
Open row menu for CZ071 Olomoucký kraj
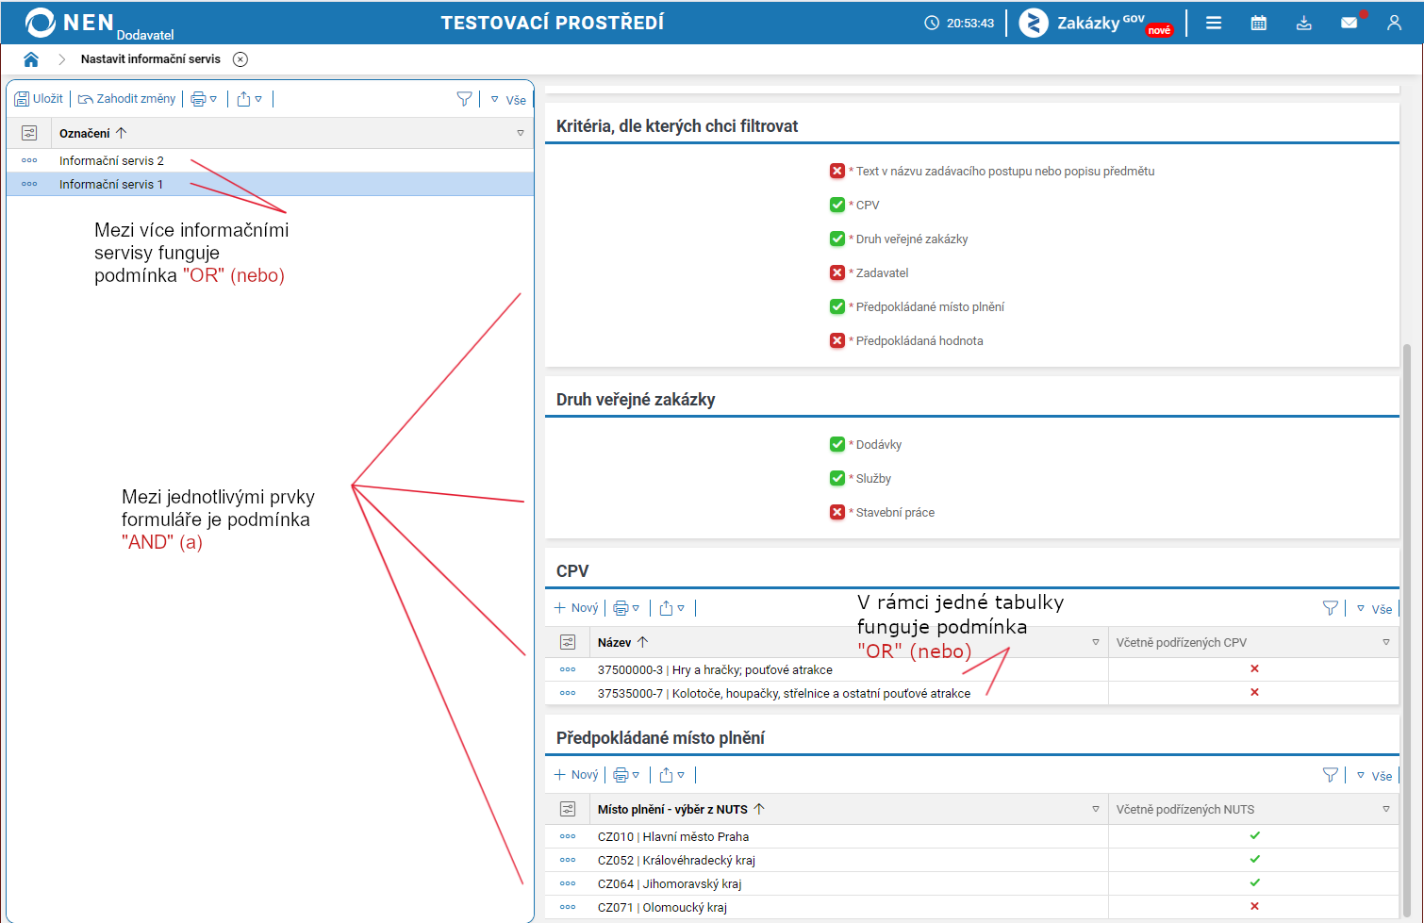click(x=568, y=907)
